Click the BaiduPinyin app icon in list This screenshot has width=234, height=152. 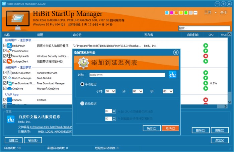point(9,46)
